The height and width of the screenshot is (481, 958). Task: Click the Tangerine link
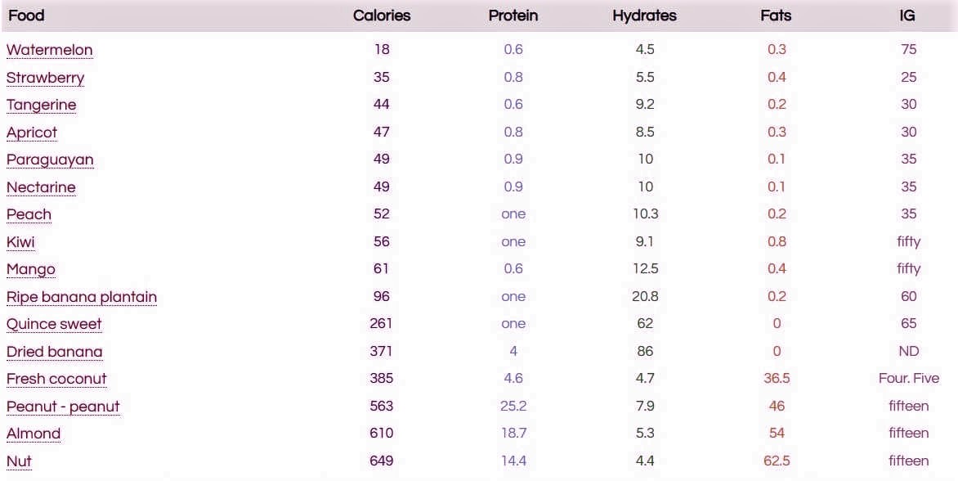[42, 105]
